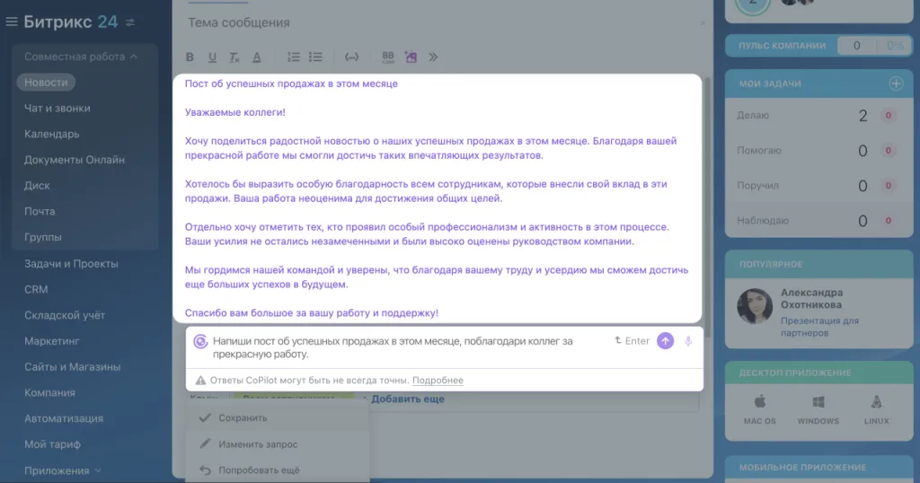The image size is (920, 483).
Task: Click the clear formatting icon
Action: click(x=234, y=57)
